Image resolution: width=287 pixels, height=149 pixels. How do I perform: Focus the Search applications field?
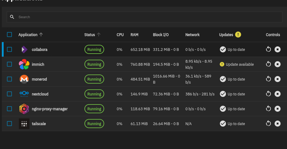coord(146,17)
